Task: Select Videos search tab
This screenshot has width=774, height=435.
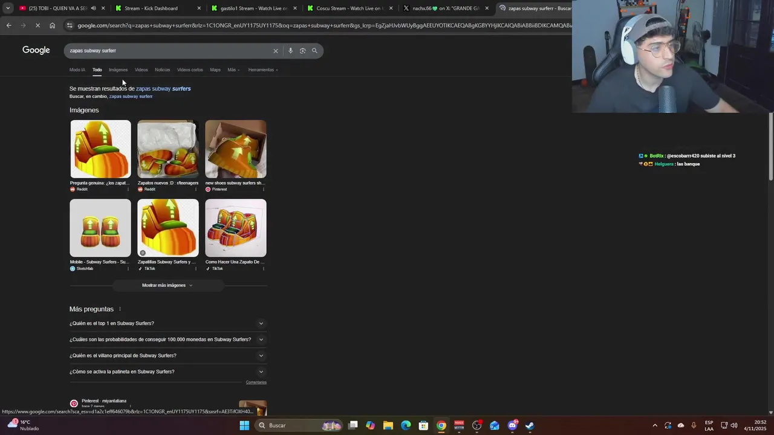Action: click(x=141, y=69)
